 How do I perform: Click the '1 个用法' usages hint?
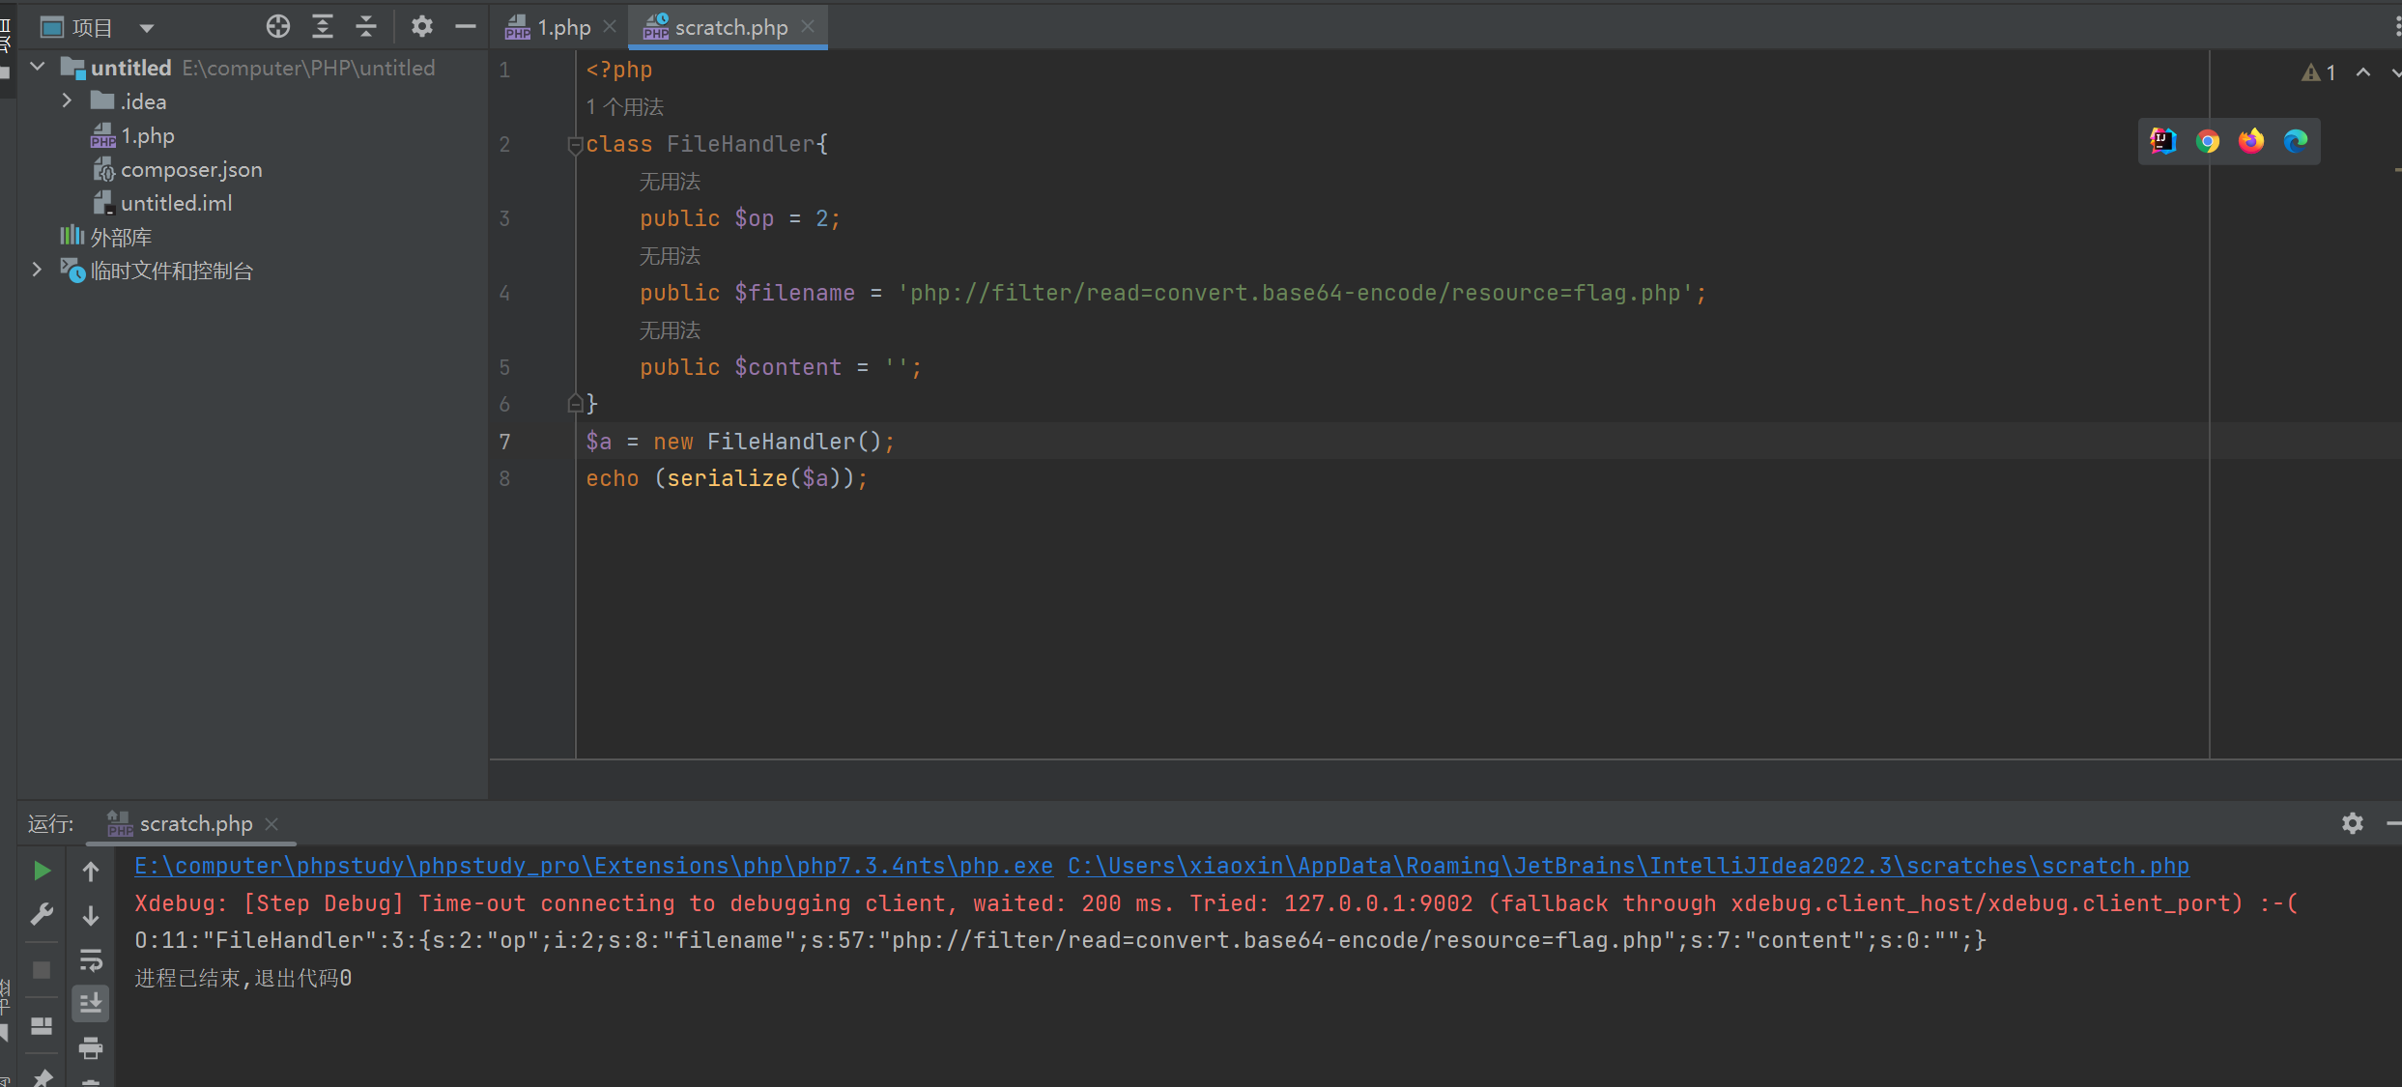[625, 107]
